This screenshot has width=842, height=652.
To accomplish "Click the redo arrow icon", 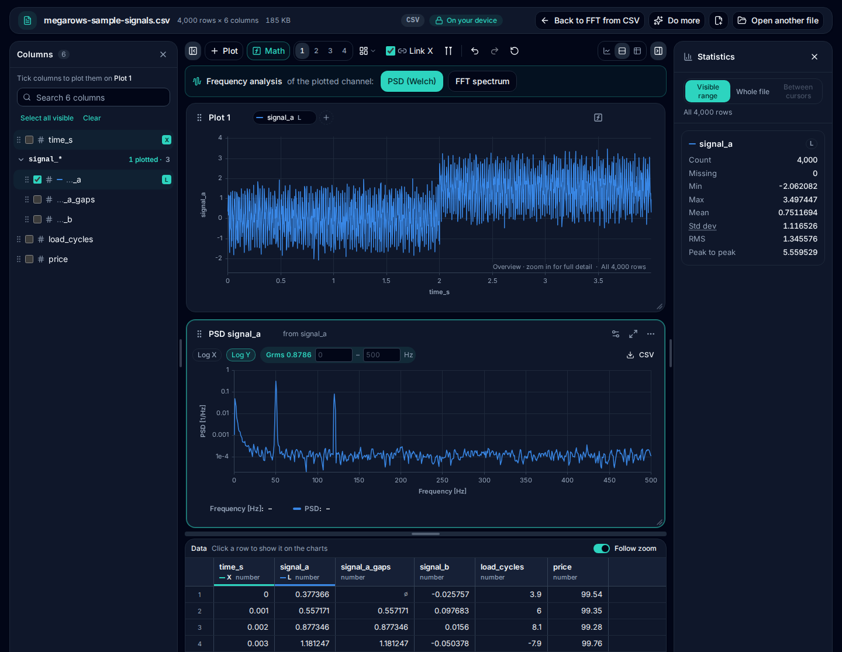I will [x=495, y=51].
